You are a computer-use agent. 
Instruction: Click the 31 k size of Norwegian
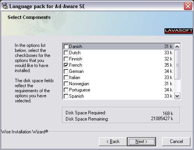(x=168, y=84)
